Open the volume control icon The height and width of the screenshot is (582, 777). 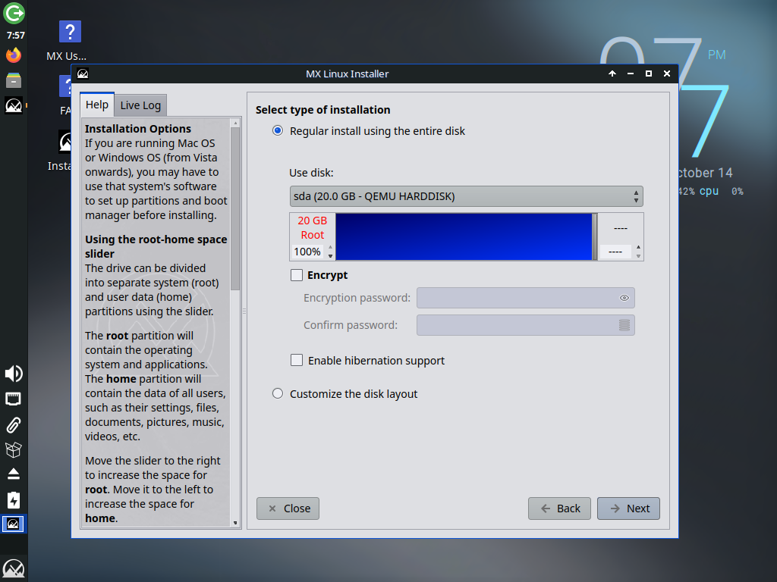click(x=14, y=374)
